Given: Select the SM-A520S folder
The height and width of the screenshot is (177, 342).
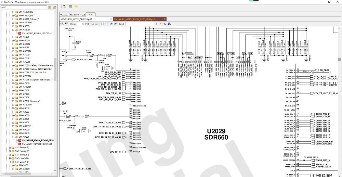Looking at the screenshot, I should tap(24, 26).
